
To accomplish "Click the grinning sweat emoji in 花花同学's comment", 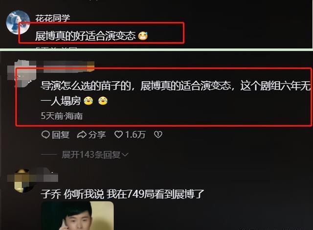I will click(143, 36).
